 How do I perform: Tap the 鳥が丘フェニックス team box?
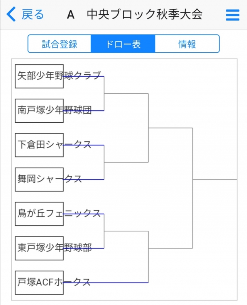pyautogui.click(x=39, y=214)
